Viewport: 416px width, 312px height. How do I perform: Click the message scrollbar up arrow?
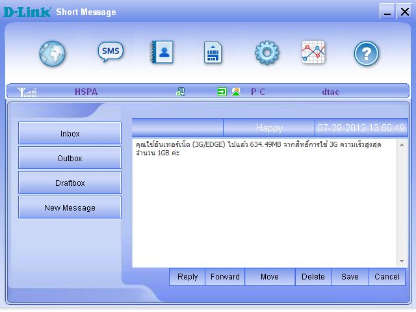click(x=400, y=144)
